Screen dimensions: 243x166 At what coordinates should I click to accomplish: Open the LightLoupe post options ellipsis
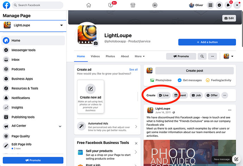pos(230,110)
